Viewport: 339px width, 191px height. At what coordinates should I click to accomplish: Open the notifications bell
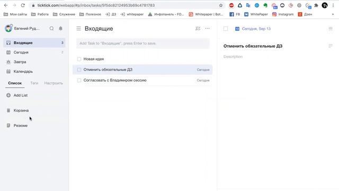(60, 28)
